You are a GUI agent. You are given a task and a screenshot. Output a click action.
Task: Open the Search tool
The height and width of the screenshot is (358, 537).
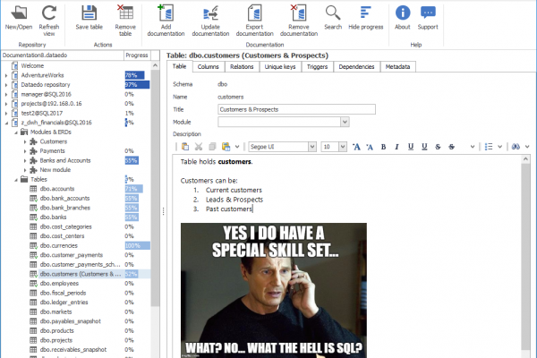(x=333, y=13)
